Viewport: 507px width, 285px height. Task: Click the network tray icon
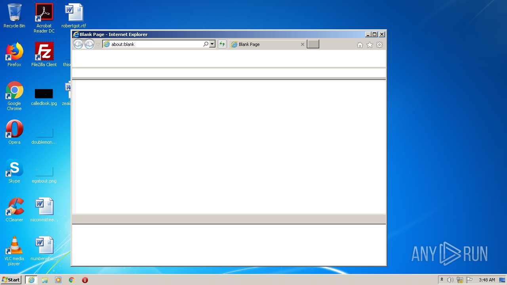click(x=460, y=280)
